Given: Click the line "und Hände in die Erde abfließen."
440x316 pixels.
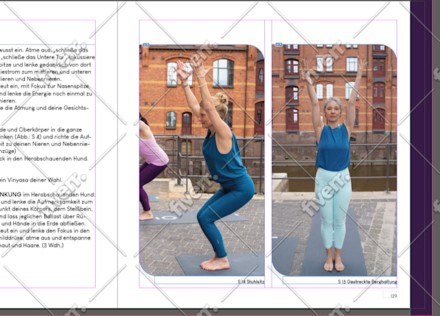Looking at the screenshot, I should (x=43, y=224).
